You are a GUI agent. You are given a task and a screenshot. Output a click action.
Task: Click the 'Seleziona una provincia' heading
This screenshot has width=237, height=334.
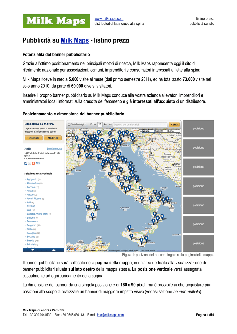(x=38, y=174)
